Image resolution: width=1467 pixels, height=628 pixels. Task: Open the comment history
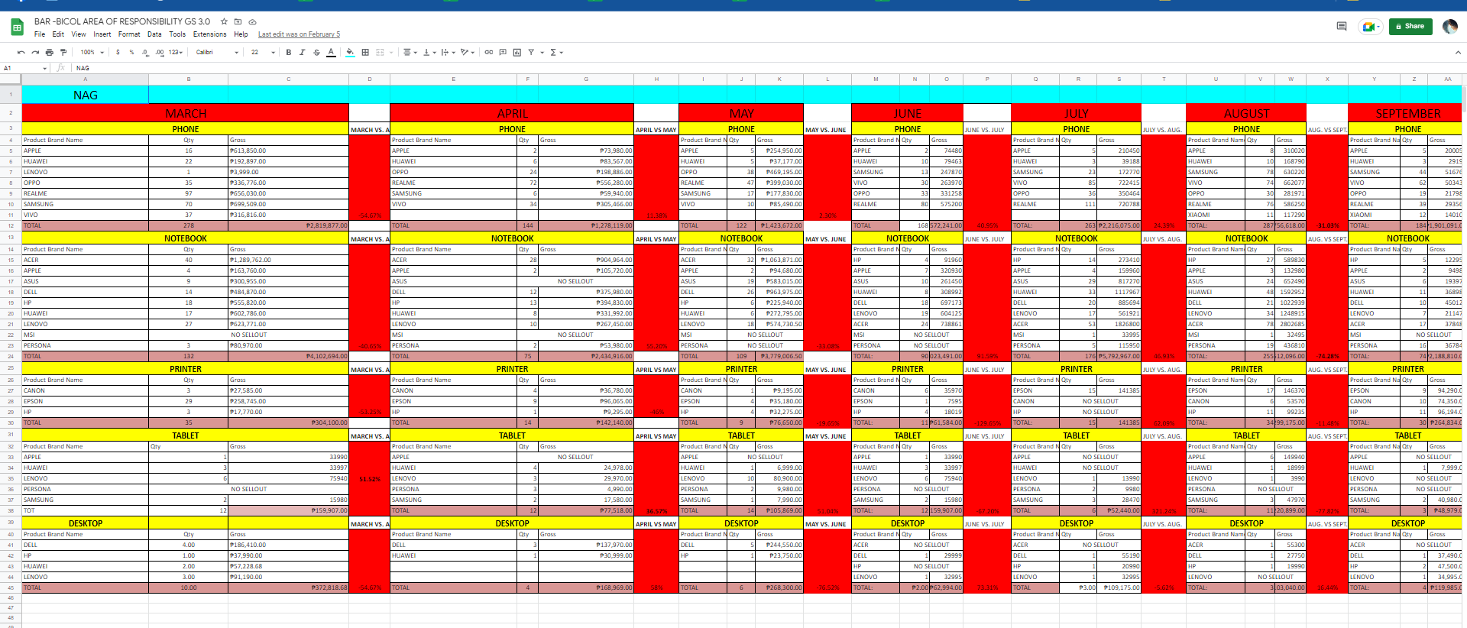click(1341, 26)
